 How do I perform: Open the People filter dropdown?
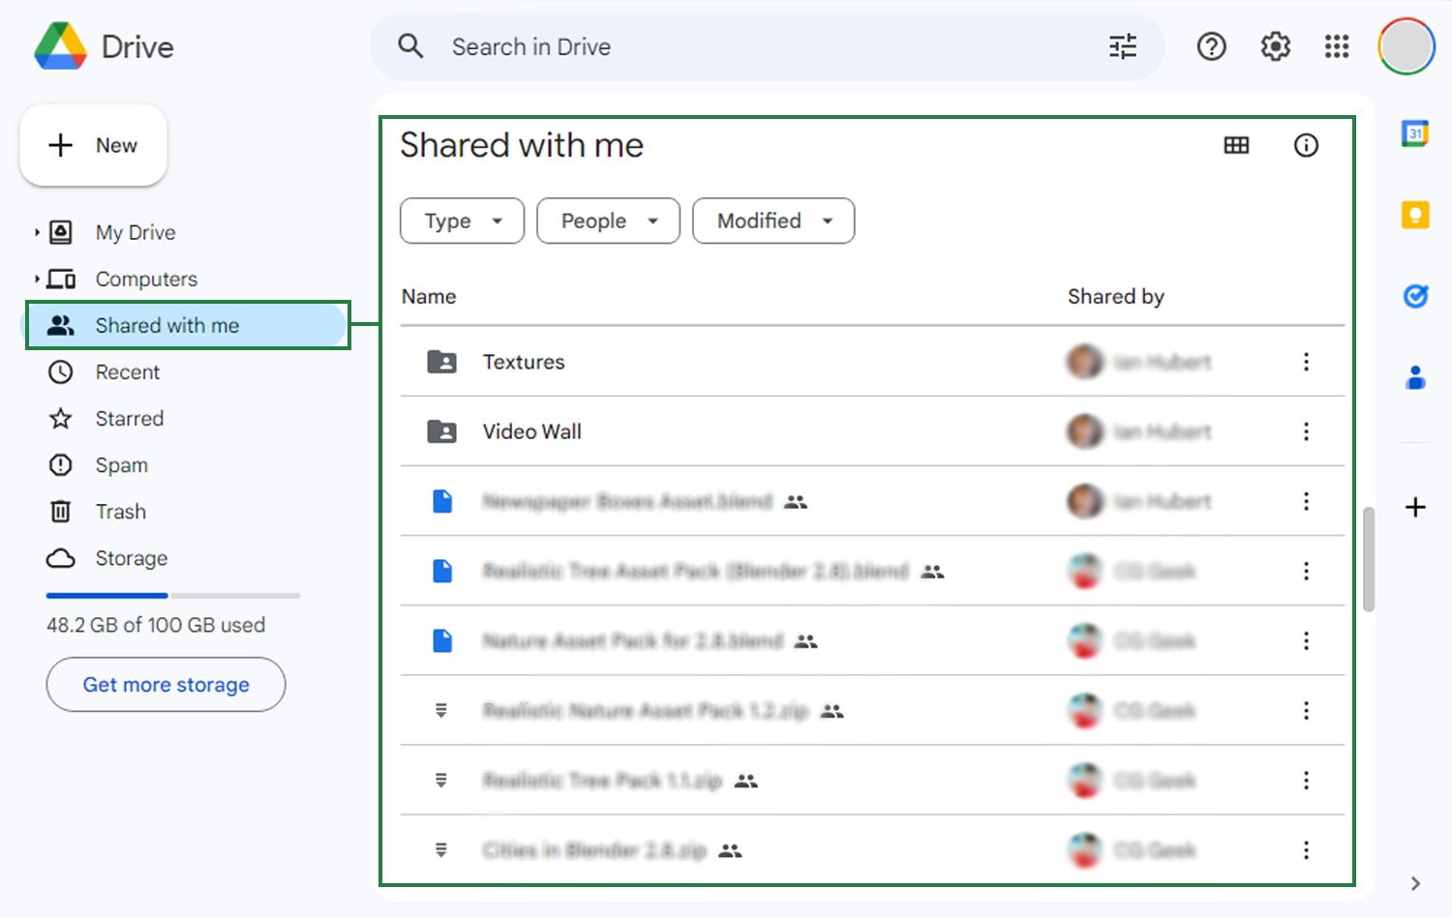click(x=608, y=221)
